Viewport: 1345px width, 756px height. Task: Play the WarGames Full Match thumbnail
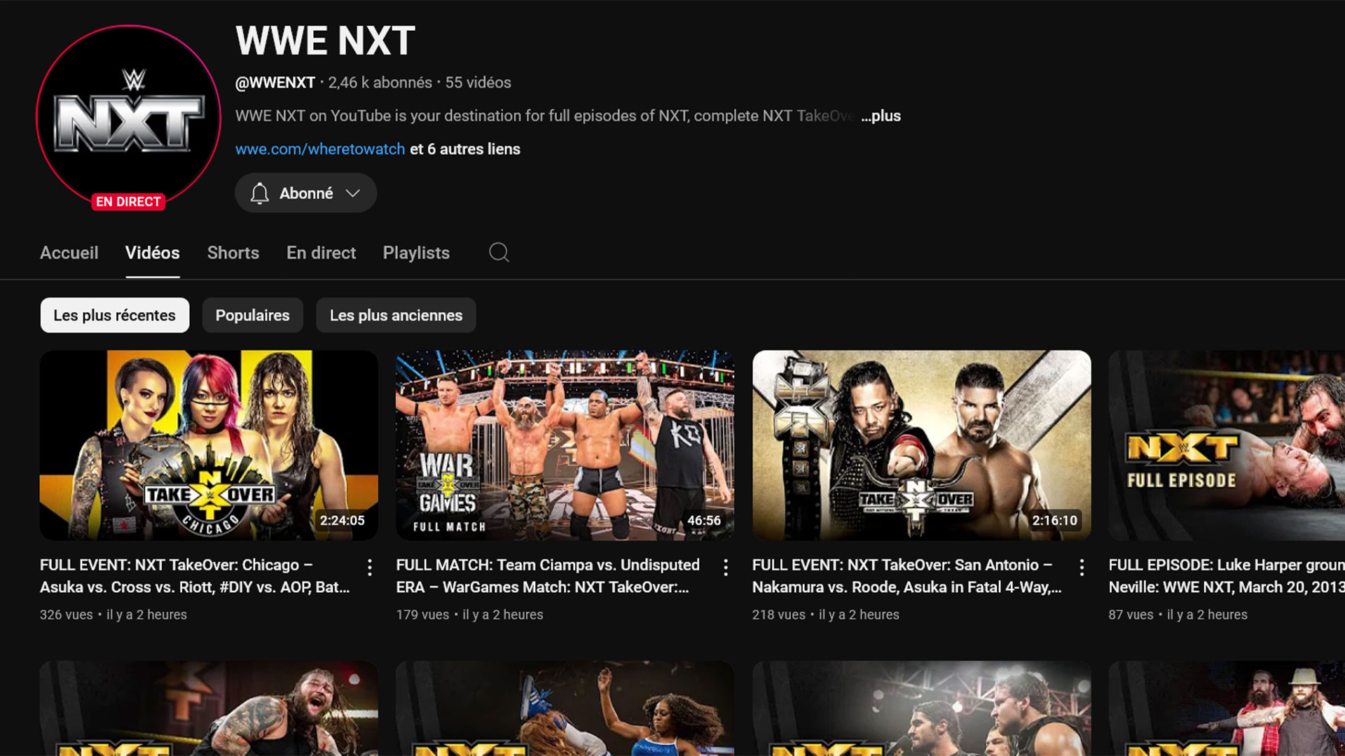click(565, 445)
